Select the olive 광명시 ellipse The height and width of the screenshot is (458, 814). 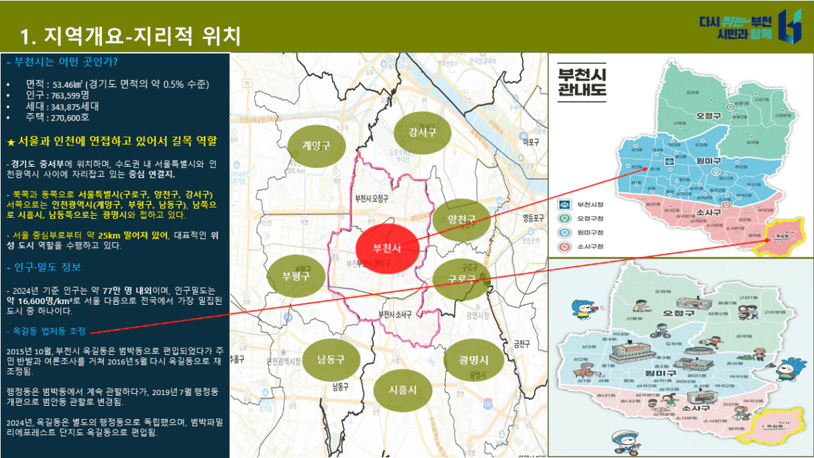(473, 360)
